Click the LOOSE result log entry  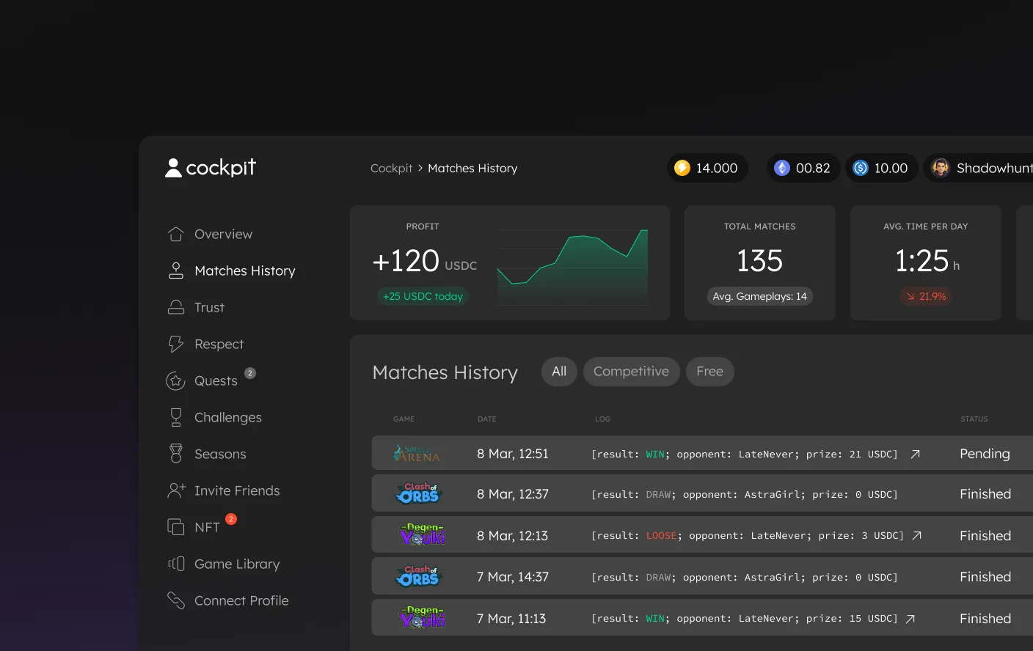point(748,536)
